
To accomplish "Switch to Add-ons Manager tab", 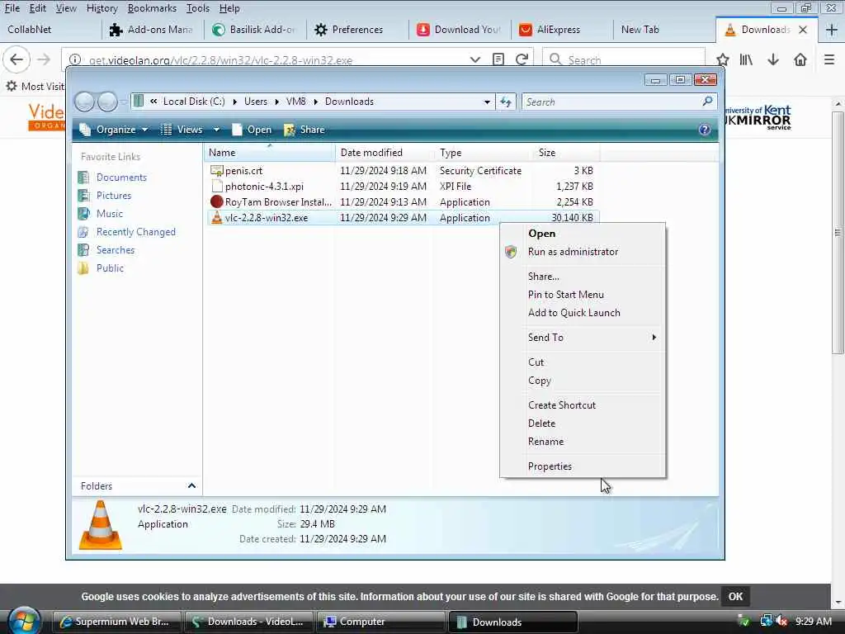I will tap(153, 30).
